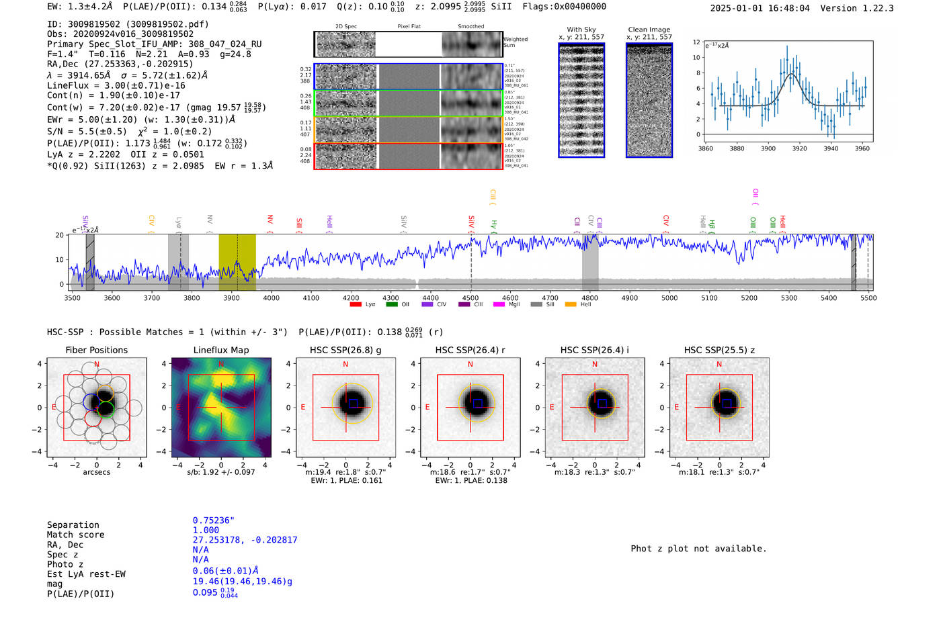Click the gray shaded band near 3770
The image size is (941, 640).
(178, 262)
